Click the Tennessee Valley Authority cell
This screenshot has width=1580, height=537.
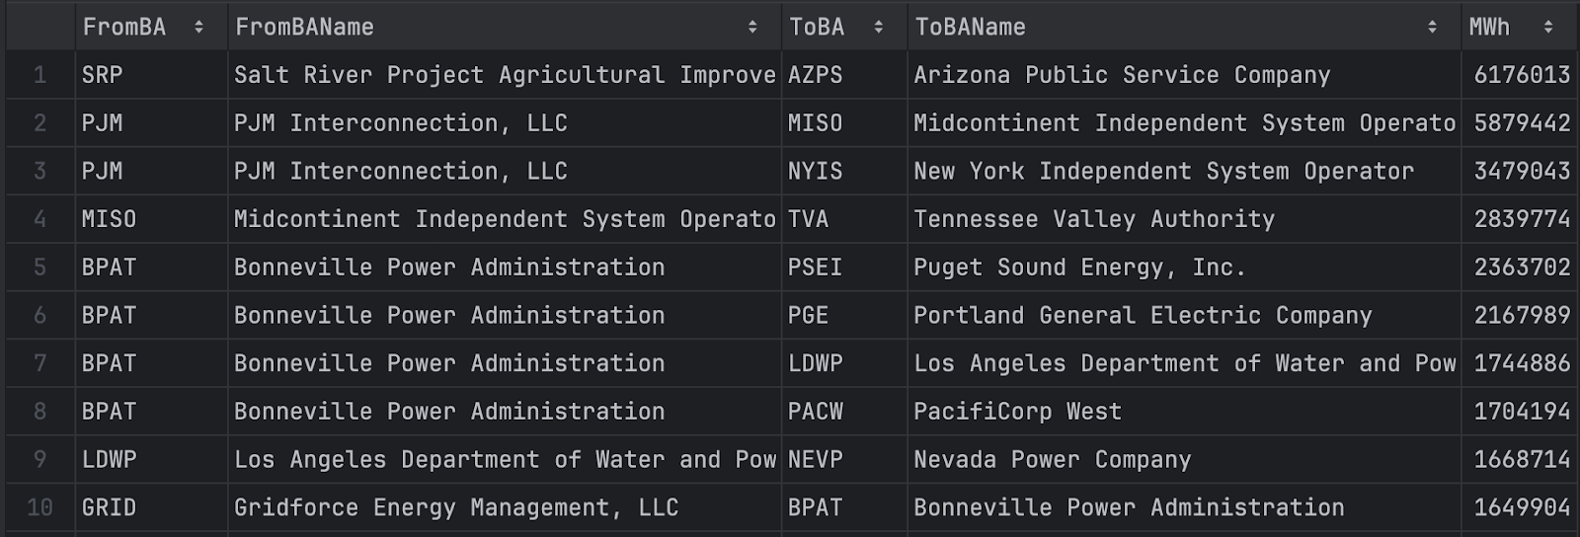click(x=1184, y=219)
